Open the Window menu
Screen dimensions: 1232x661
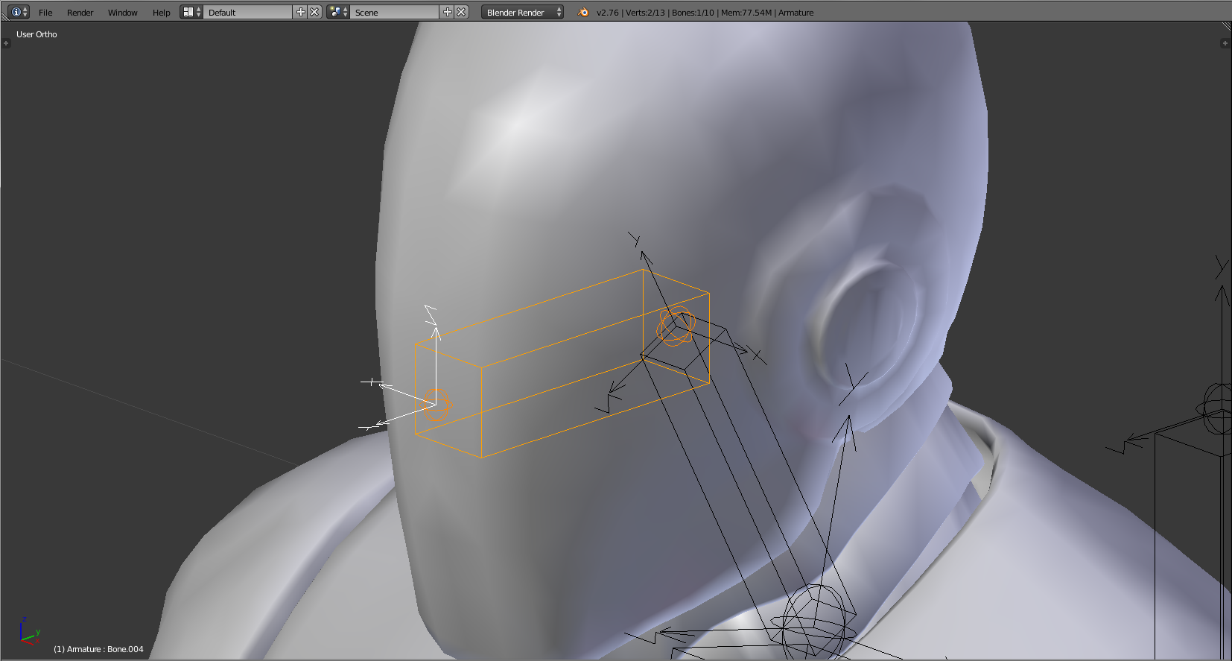click(x=123, y=13)
